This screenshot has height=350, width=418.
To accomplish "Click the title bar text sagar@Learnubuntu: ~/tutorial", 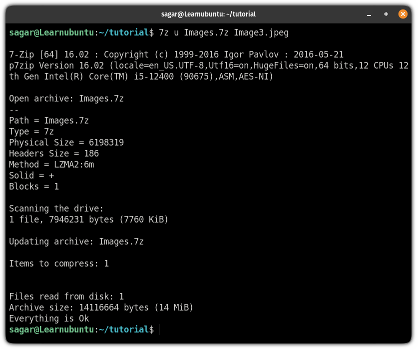I will [x=209, y=14].
